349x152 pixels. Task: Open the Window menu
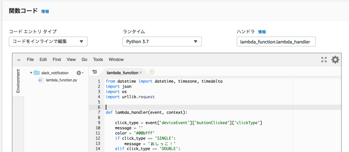116,60
